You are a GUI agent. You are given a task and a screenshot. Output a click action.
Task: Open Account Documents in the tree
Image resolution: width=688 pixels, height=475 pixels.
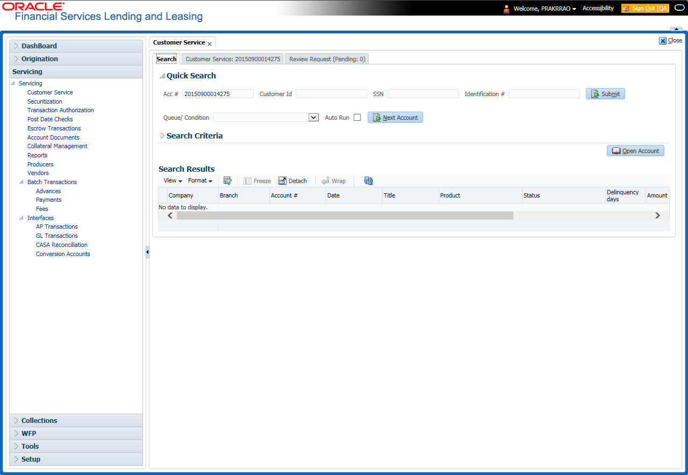tap(53, 137)
